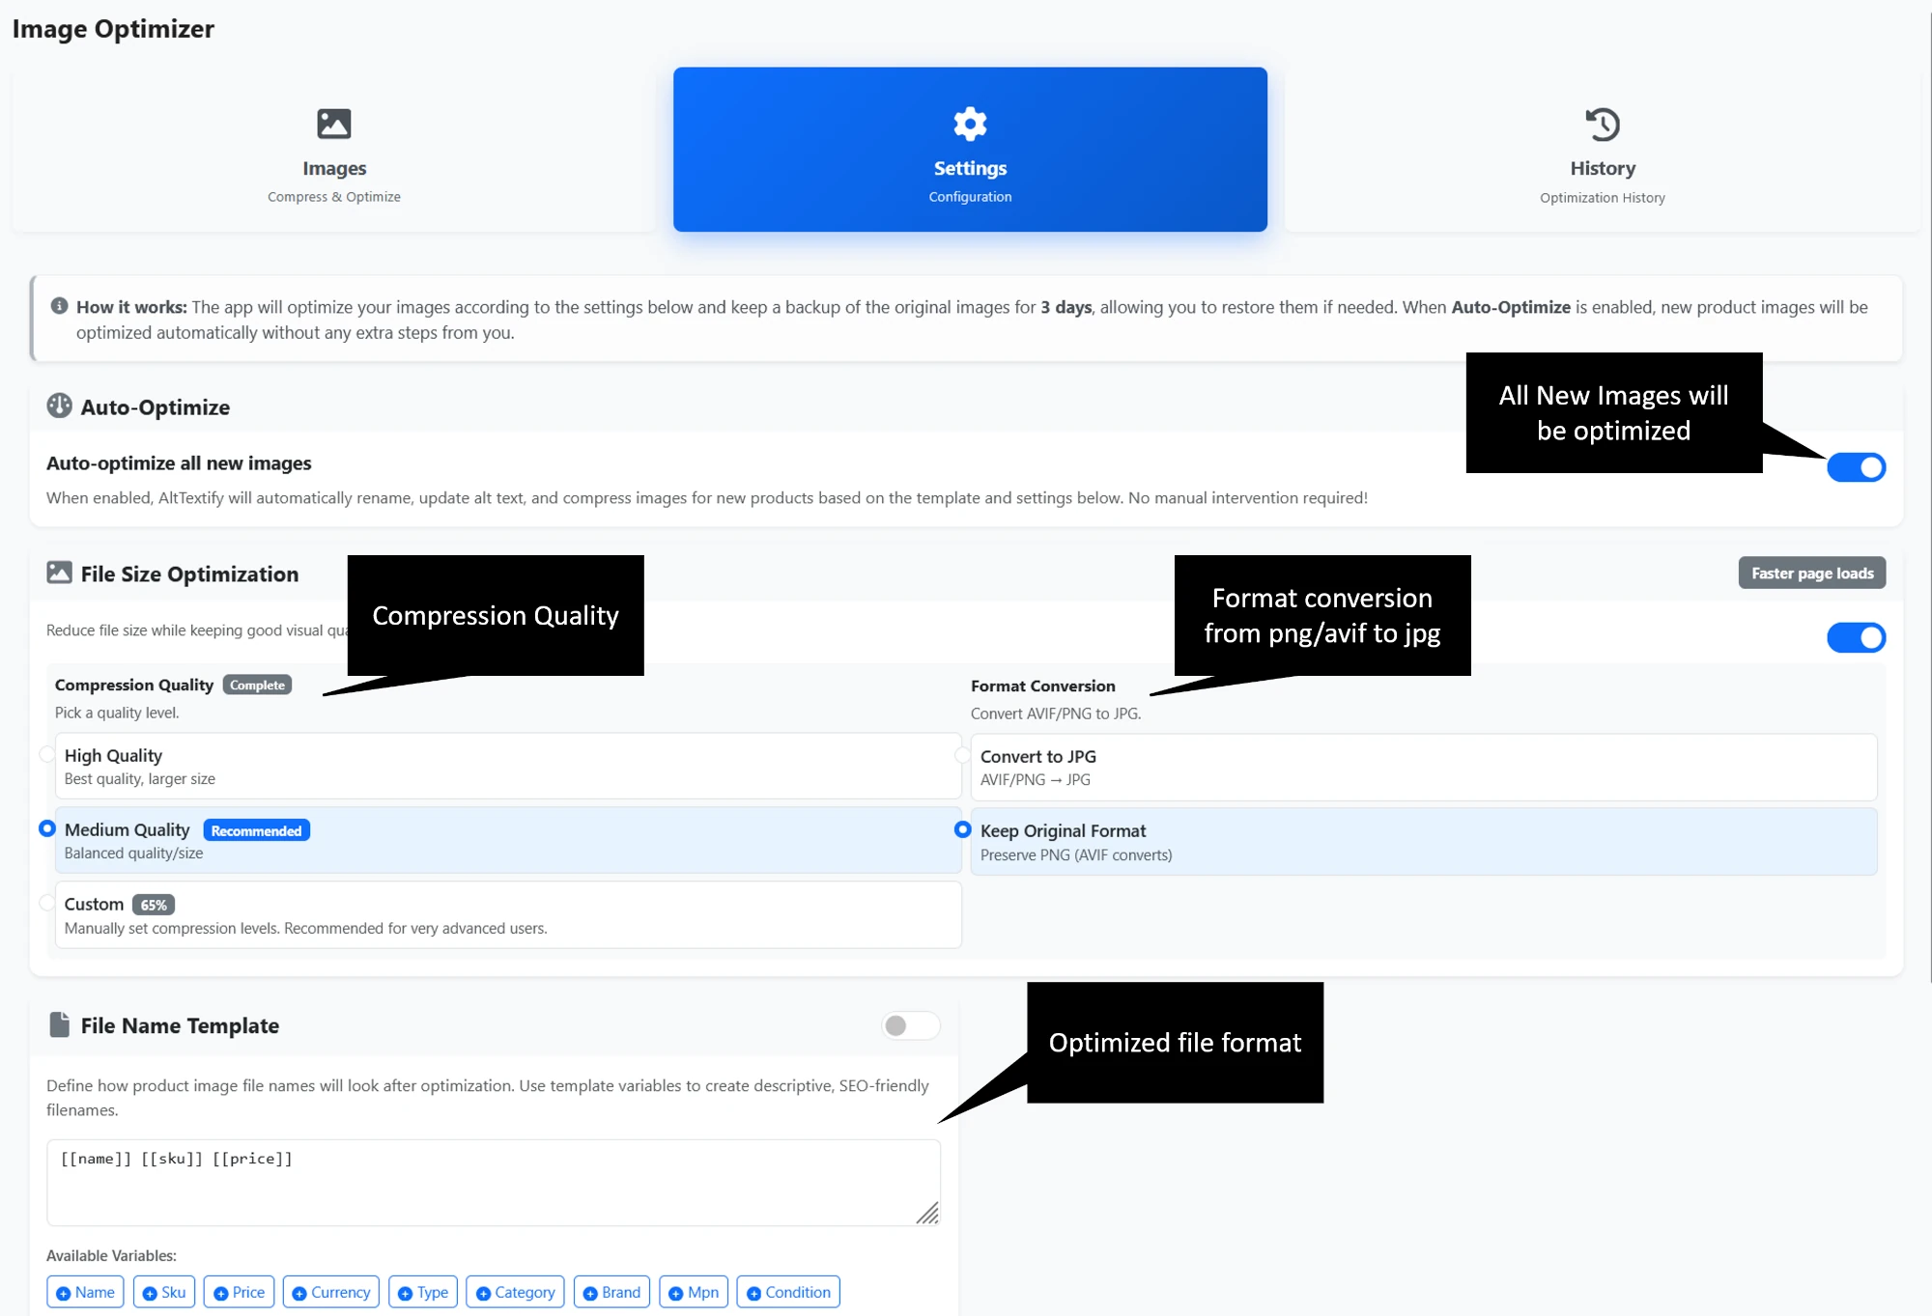Toggle the File Size Optimization switch
Screen dimensions: 1932x1316
(x=1856, y=637)
